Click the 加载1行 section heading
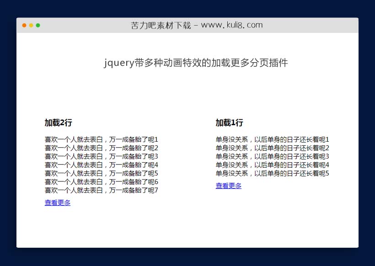The height and width of the screenshot is (266, 375). [228, 122]
